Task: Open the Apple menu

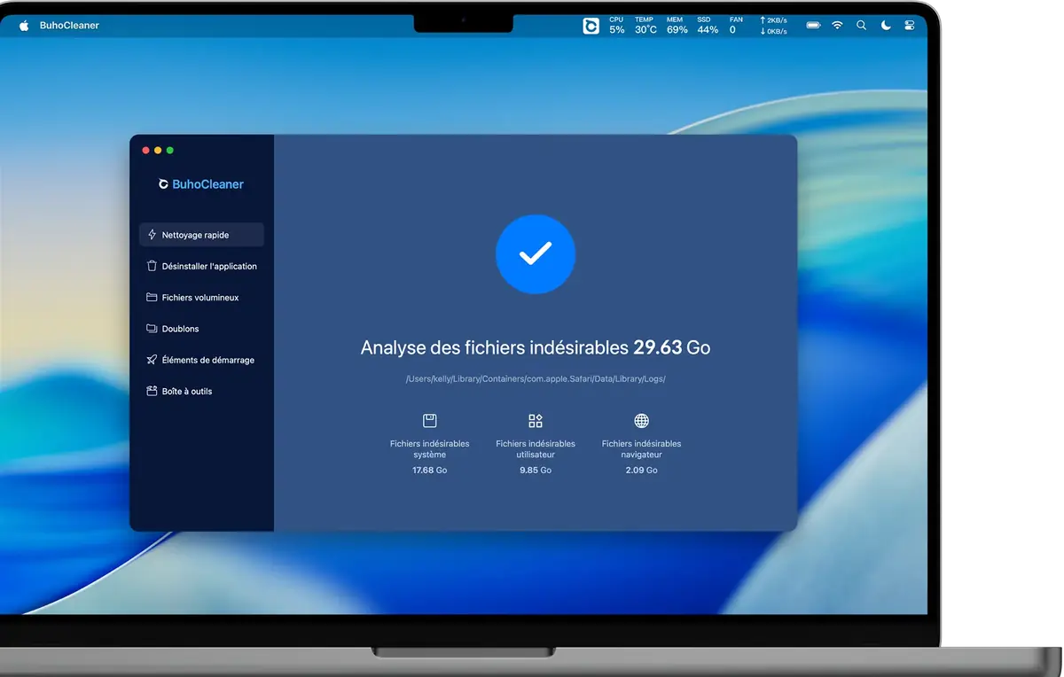Action: [x=24, y=26]
